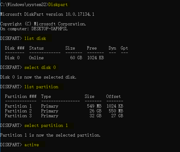This screenshot has width=180, height=152.
Task: Click the 549 MB partition size
Action: (94, 106)
